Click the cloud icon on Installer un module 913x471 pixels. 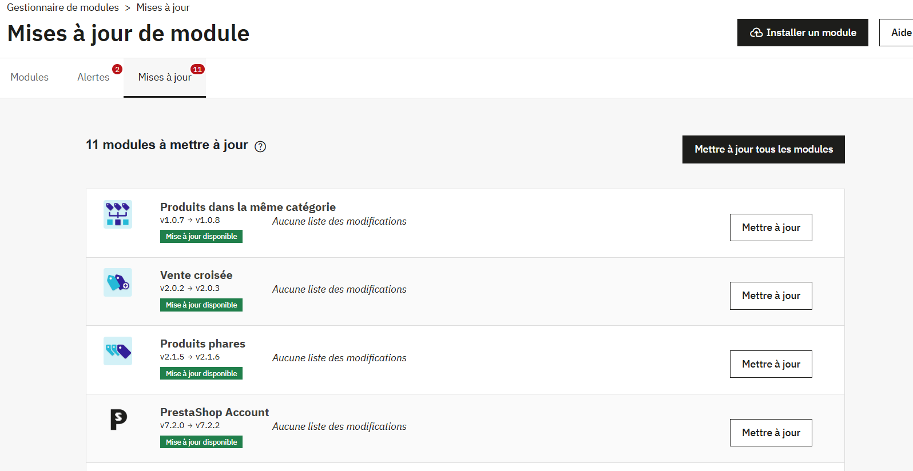(756, 33)
